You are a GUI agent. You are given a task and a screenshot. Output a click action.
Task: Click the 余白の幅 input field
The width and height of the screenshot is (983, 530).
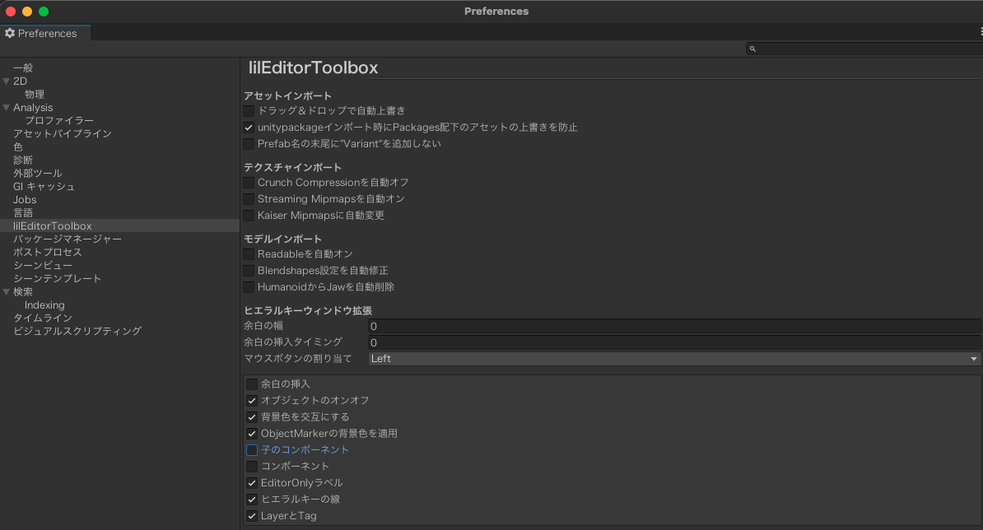tap(576, 326)
